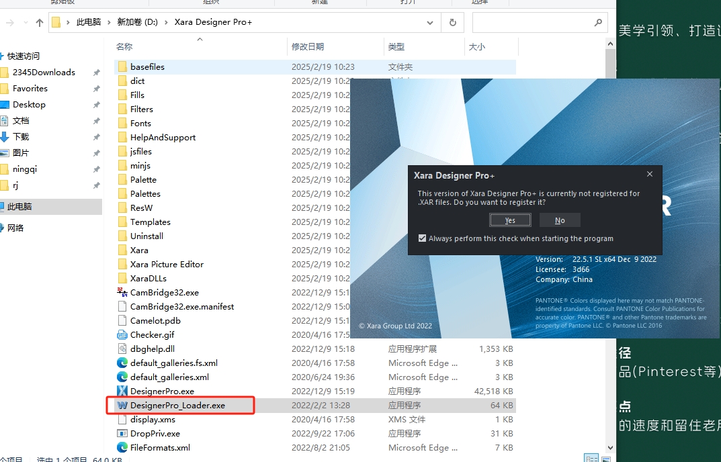Screen dimensions: 721x462
Task: Select the Palettes folder name
Action: tap(145, 194)
